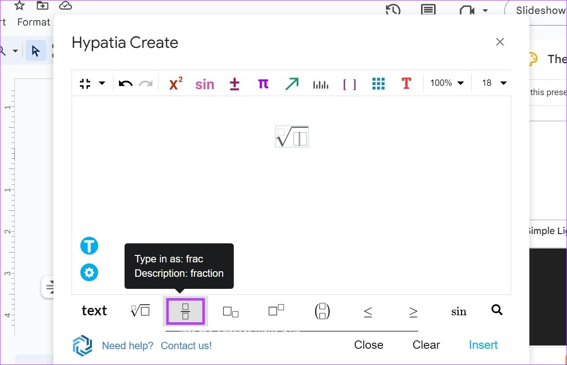Expand the layout icon dropdown arrow

coord(102,84)
